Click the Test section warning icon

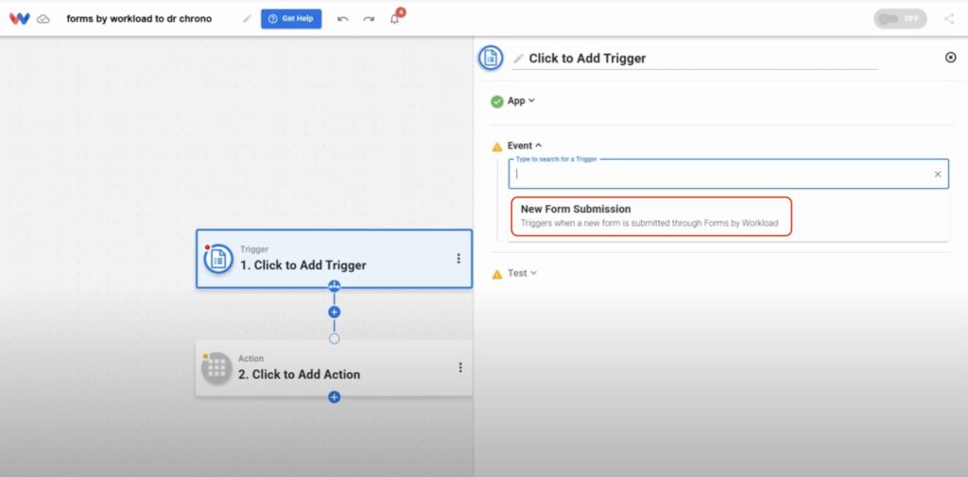[x=497, y=274]
